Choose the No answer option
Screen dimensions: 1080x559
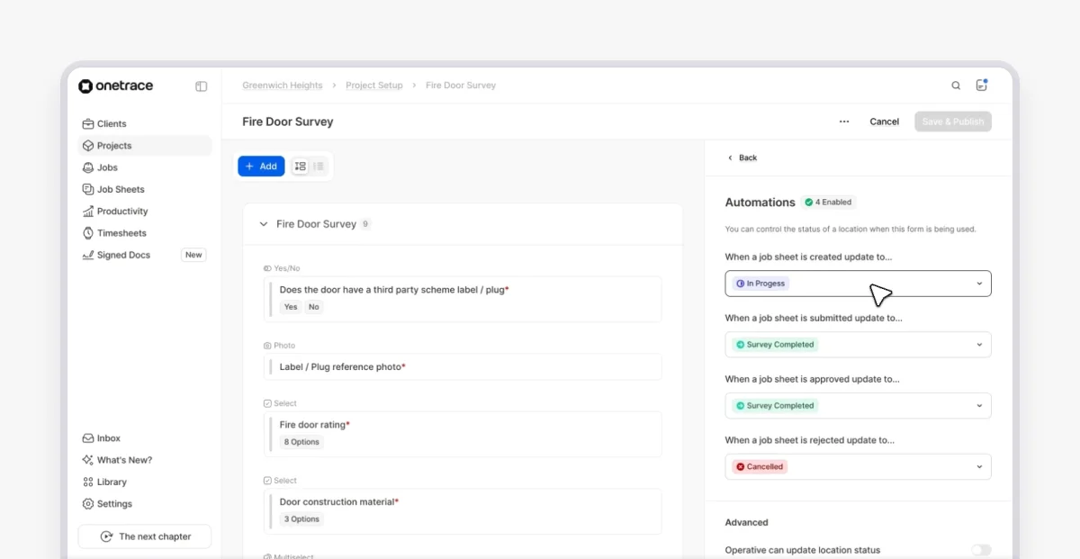pos(313,307)
